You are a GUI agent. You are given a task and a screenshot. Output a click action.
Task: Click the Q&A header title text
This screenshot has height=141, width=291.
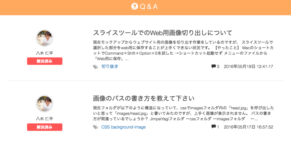[x=149, y=7]
